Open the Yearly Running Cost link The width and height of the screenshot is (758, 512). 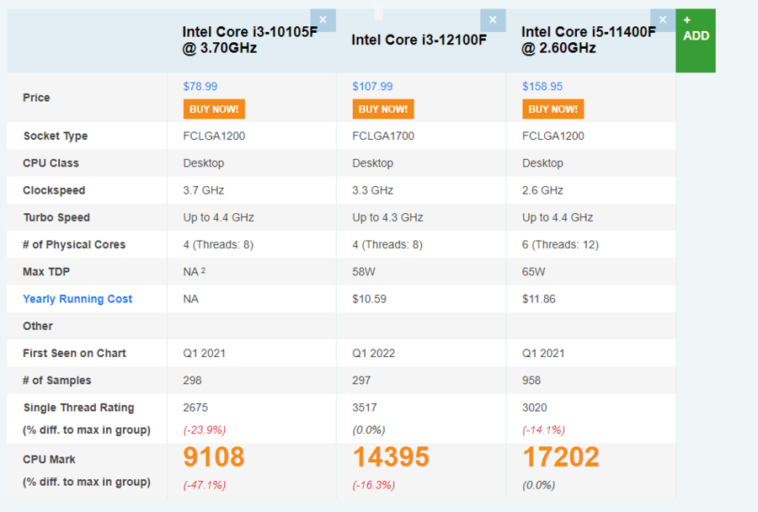click(x=77, y=299)
